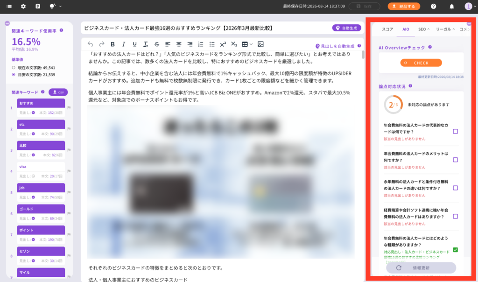This screenshot has height=282, width=478.
Task: Select the ポイント keyword
Action: [x=41, y=230]
